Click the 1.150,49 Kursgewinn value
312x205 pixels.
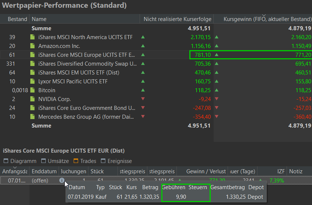point(301,46)
